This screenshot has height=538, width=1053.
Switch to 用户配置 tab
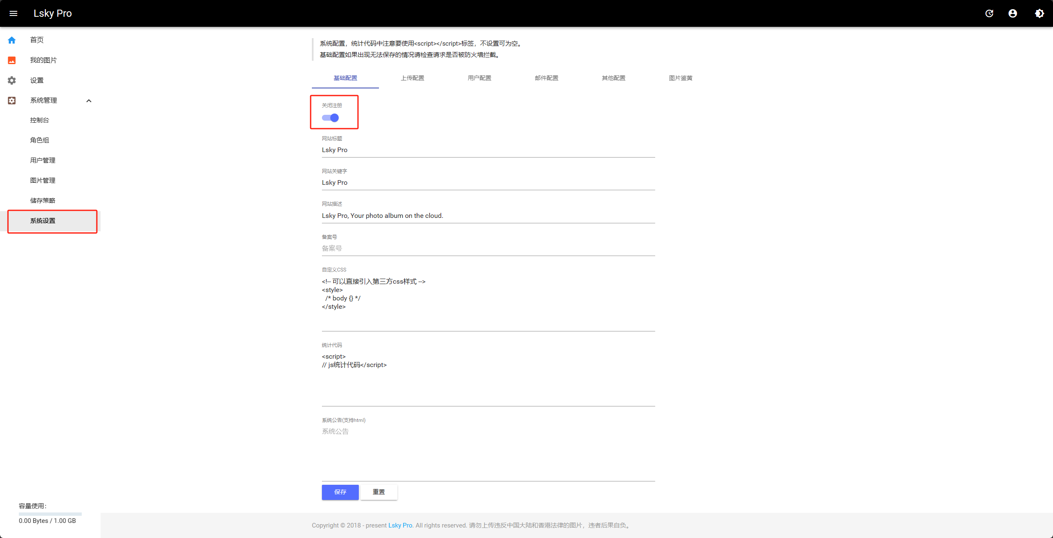pos(480,78)
